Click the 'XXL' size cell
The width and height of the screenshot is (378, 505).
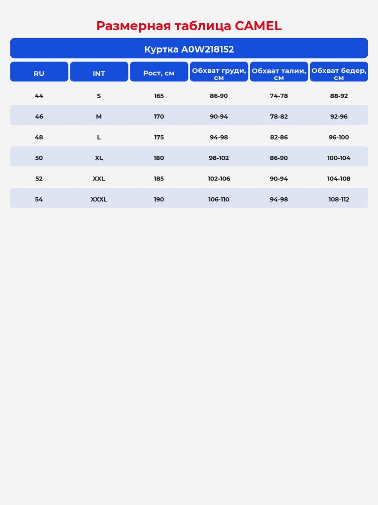pos(99,179)
